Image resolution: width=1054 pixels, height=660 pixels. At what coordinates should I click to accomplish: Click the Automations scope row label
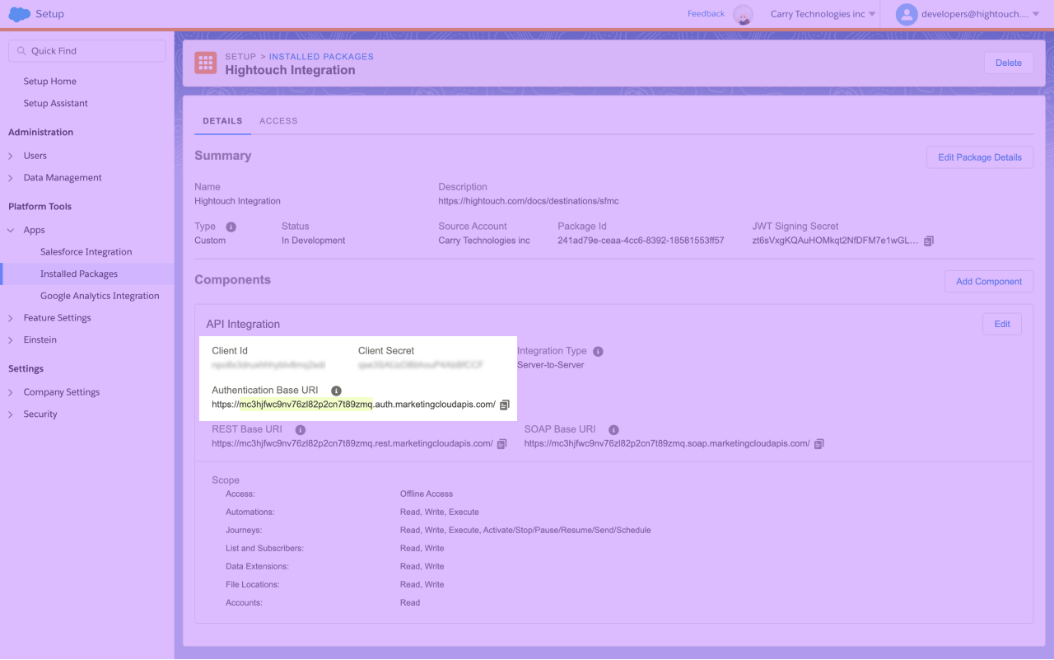[x=250, y=513]
